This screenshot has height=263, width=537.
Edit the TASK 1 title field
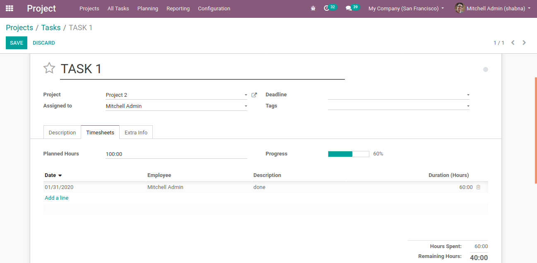click(x=202, y=69)
